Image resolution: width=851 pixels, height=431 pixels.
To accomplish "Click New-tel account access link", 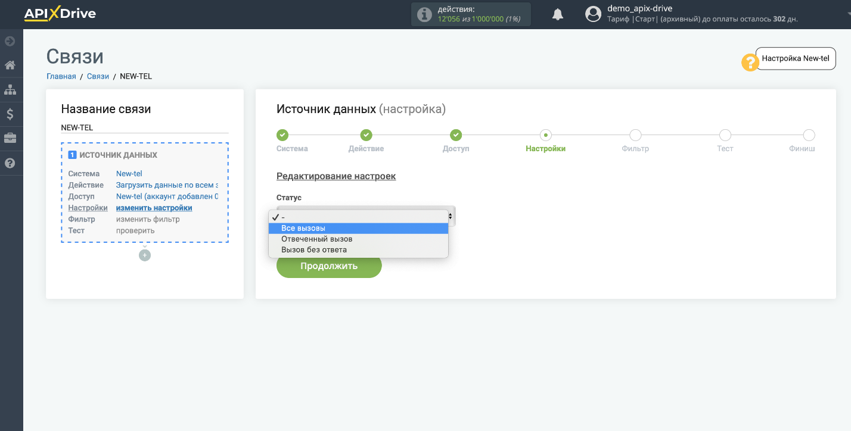I will coord(167,196).
